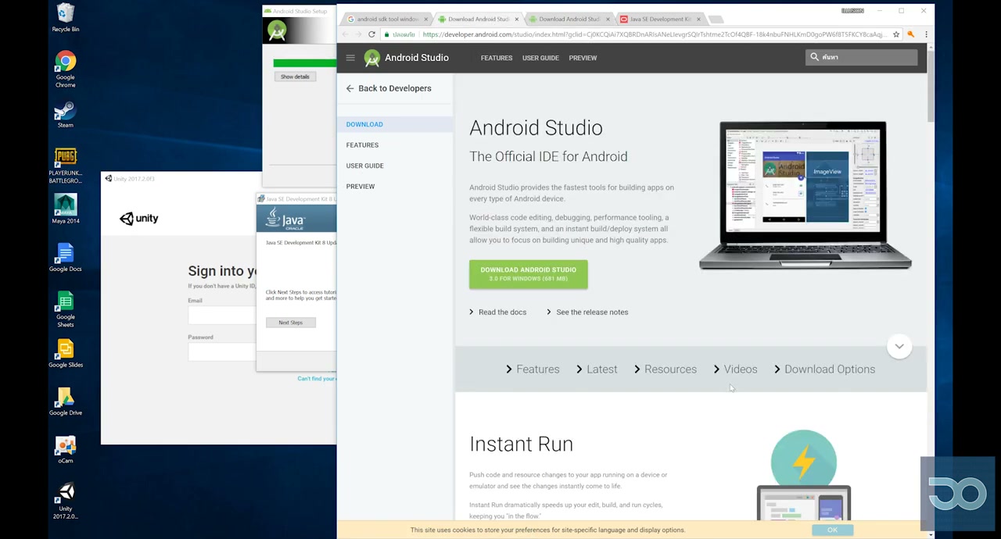Expand the Videos section link
This screenshot has height=539, width=1001.
click(x=736, y=369)
